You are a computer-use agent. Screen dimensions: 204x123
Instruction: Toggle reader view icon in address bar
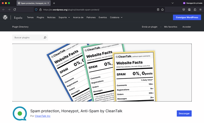(158, 10)
